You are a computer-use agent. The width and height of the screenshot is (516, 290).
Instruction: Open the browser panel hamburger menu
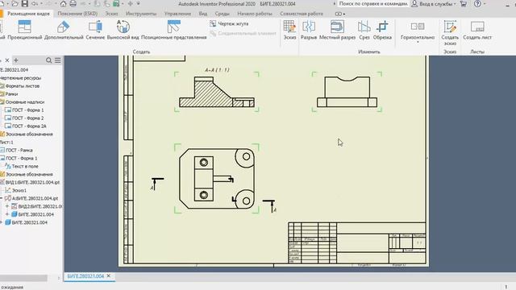[57, 60]
